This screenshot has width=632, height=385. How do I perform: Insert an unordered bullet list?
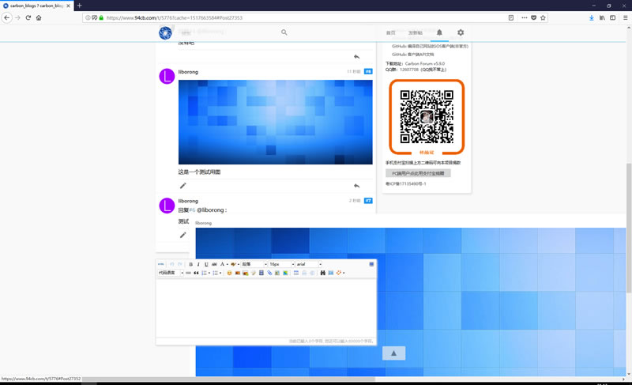tap(215, 273)
